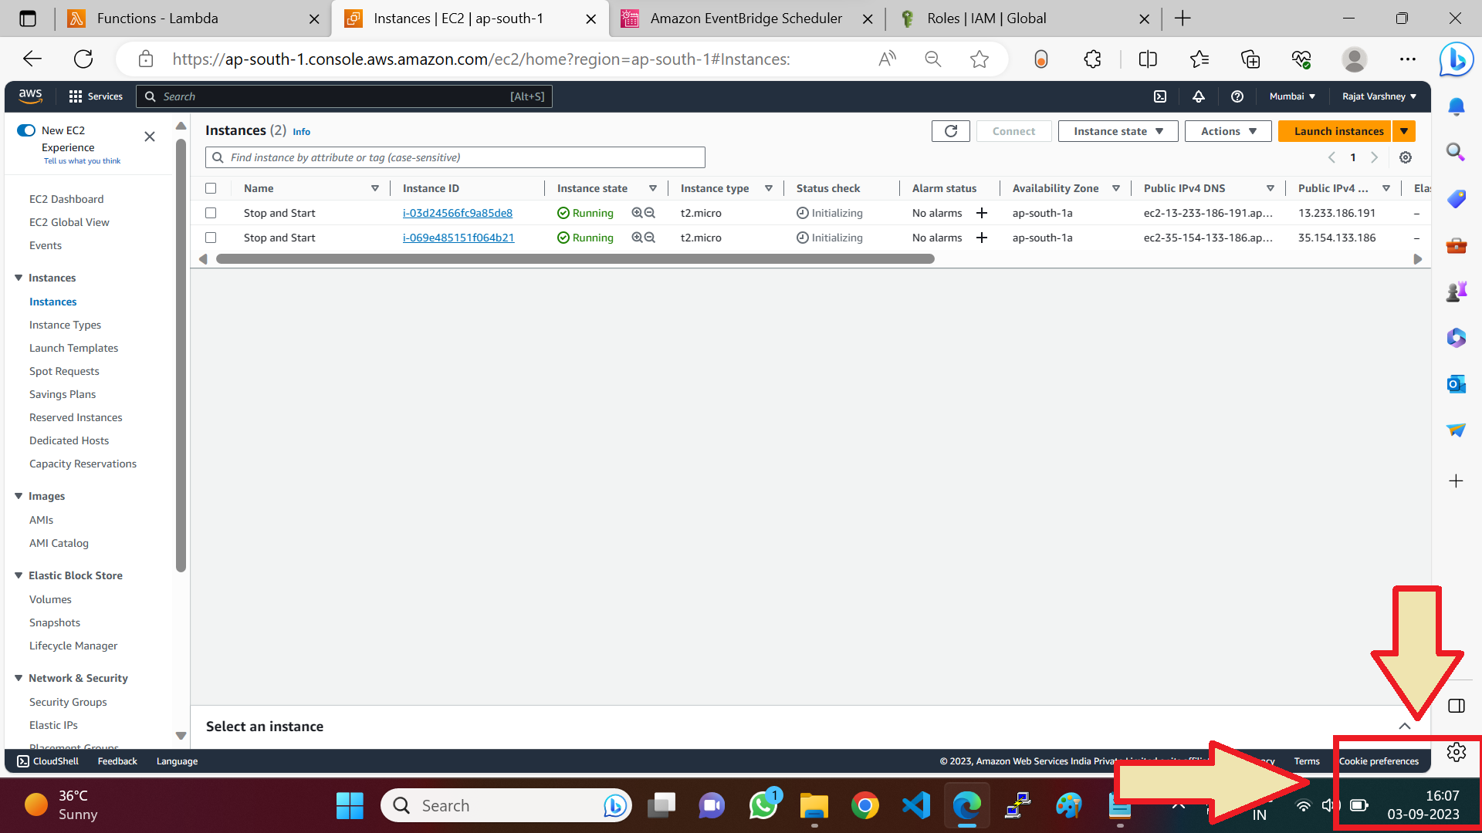Open Instance Types in the sidebar
1482x833 pixels.
pos(65,325)
